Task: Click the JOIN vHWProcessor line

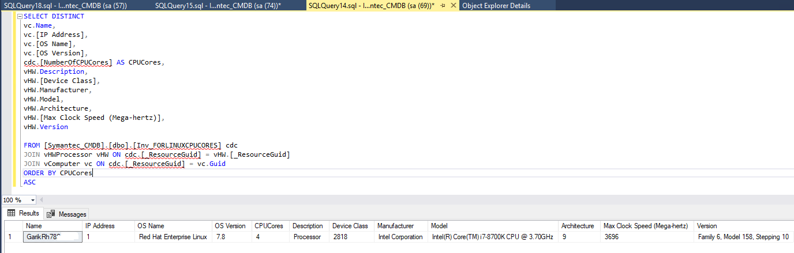Action: (156, 154)
